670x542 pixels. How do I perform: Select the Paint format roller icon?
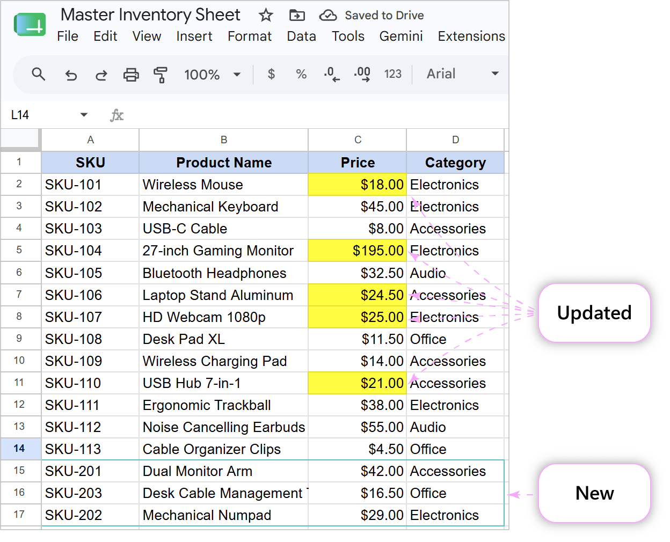coord(161,75)
